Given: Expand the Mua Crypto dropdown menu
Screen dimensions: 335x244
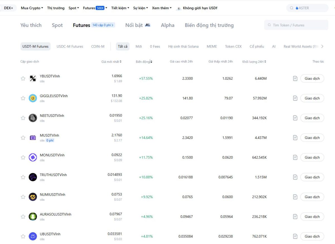Looking at the screenshot, I should (32, 8).
